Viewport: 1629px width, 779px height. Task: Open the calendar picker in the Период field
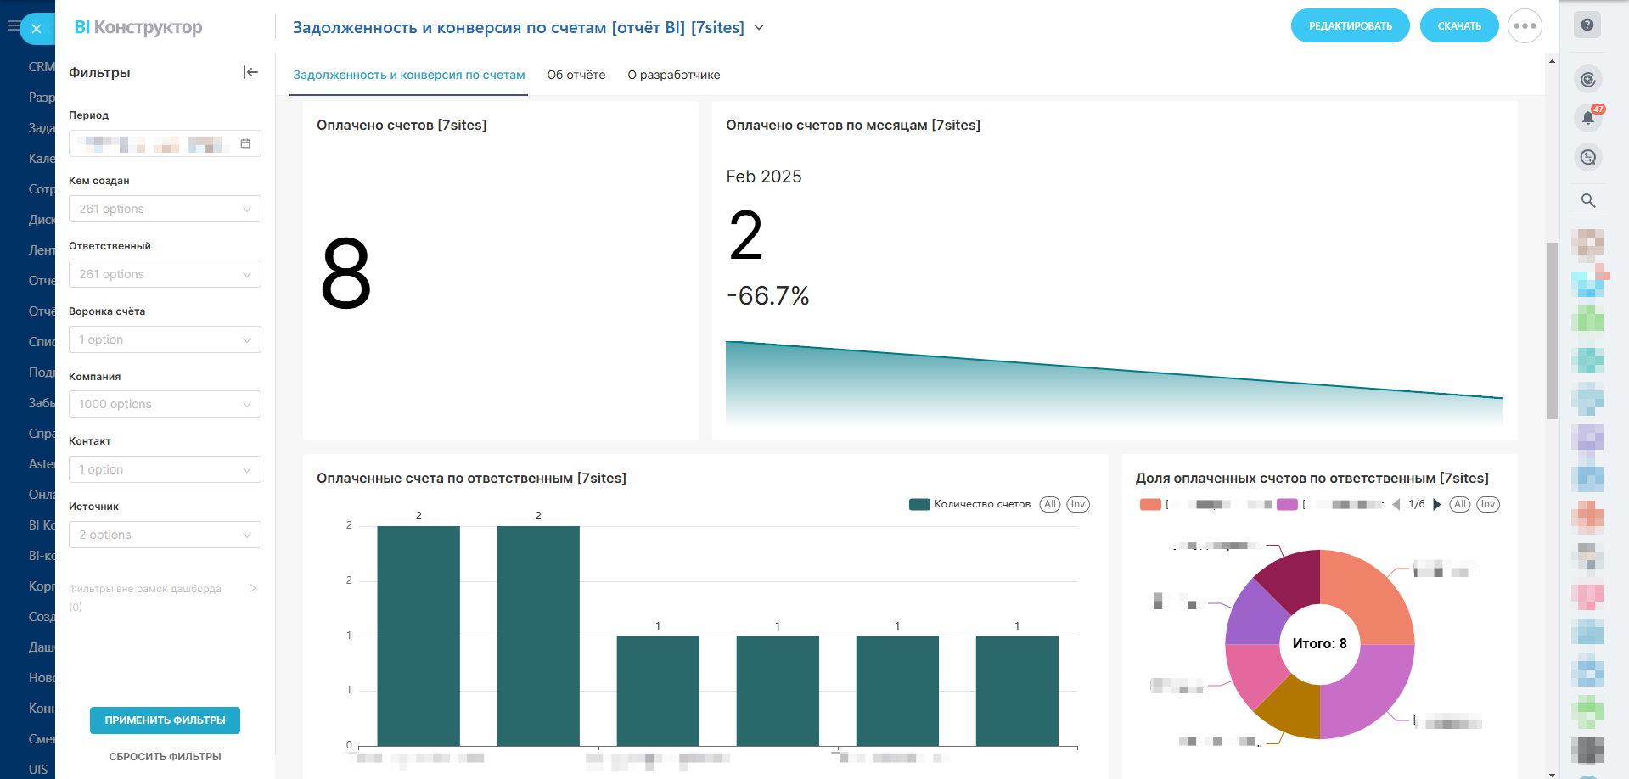(245, 143)
